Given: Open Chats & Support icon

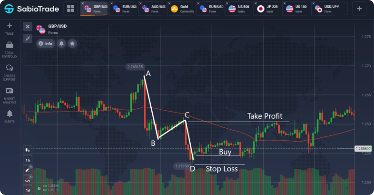Looking at the screenshot, I should (x=10, y=68).
